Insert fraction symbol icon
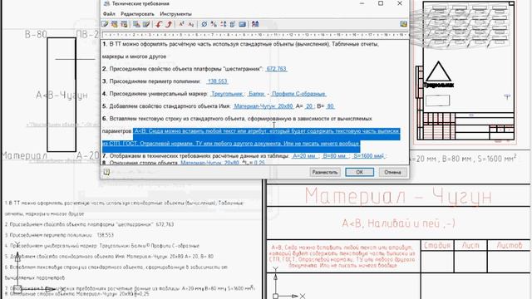The image size is (532, 299). 214,24
